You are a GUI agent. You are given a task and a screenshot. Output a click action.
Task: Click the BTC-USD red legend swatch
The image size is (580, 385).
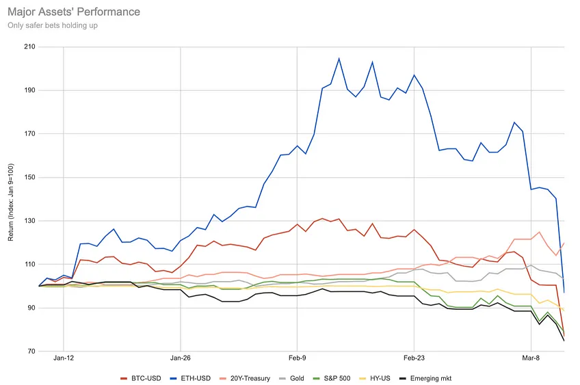[124, 379]
